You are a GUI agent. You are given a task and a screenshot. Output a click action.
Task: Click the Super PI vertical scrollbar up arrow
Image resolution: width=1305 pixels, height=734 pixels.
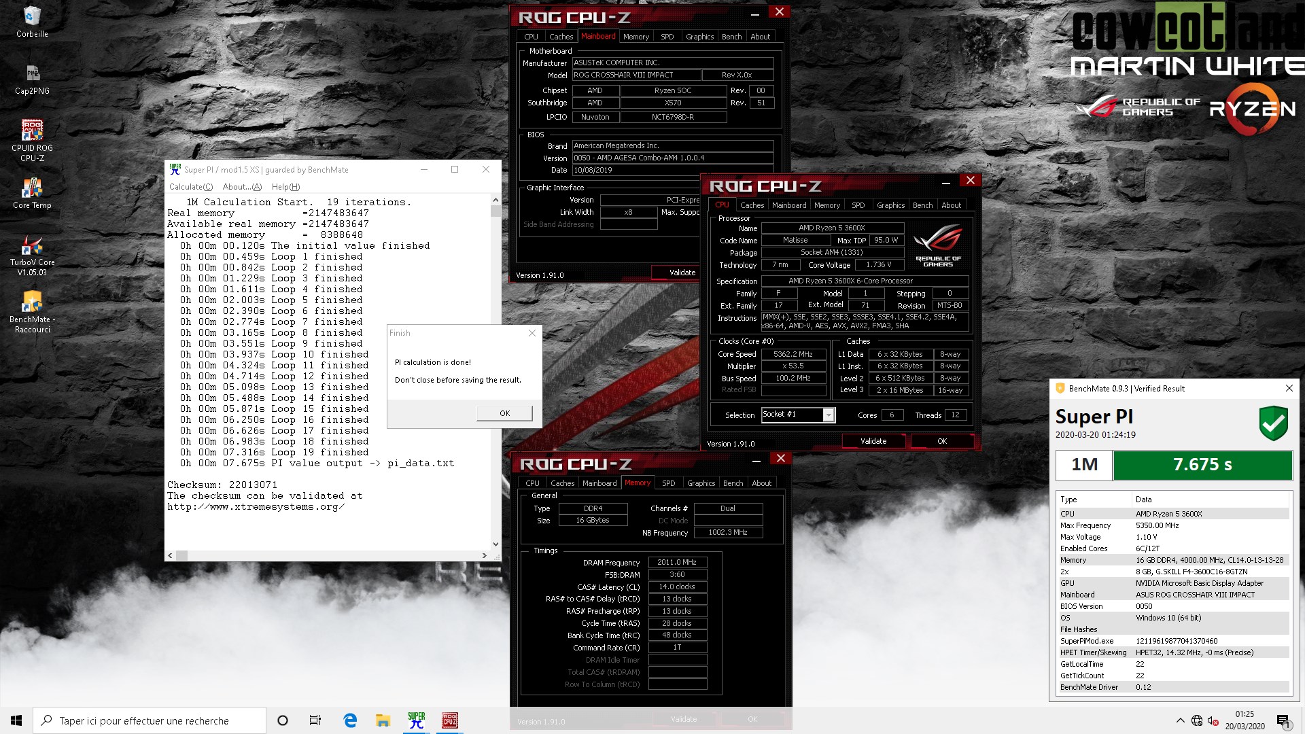(495, 200)
